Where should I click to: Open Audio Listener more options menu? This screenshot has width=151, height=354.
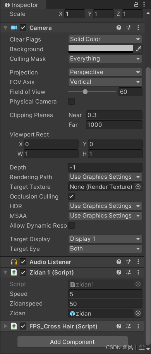click(138, 262)
